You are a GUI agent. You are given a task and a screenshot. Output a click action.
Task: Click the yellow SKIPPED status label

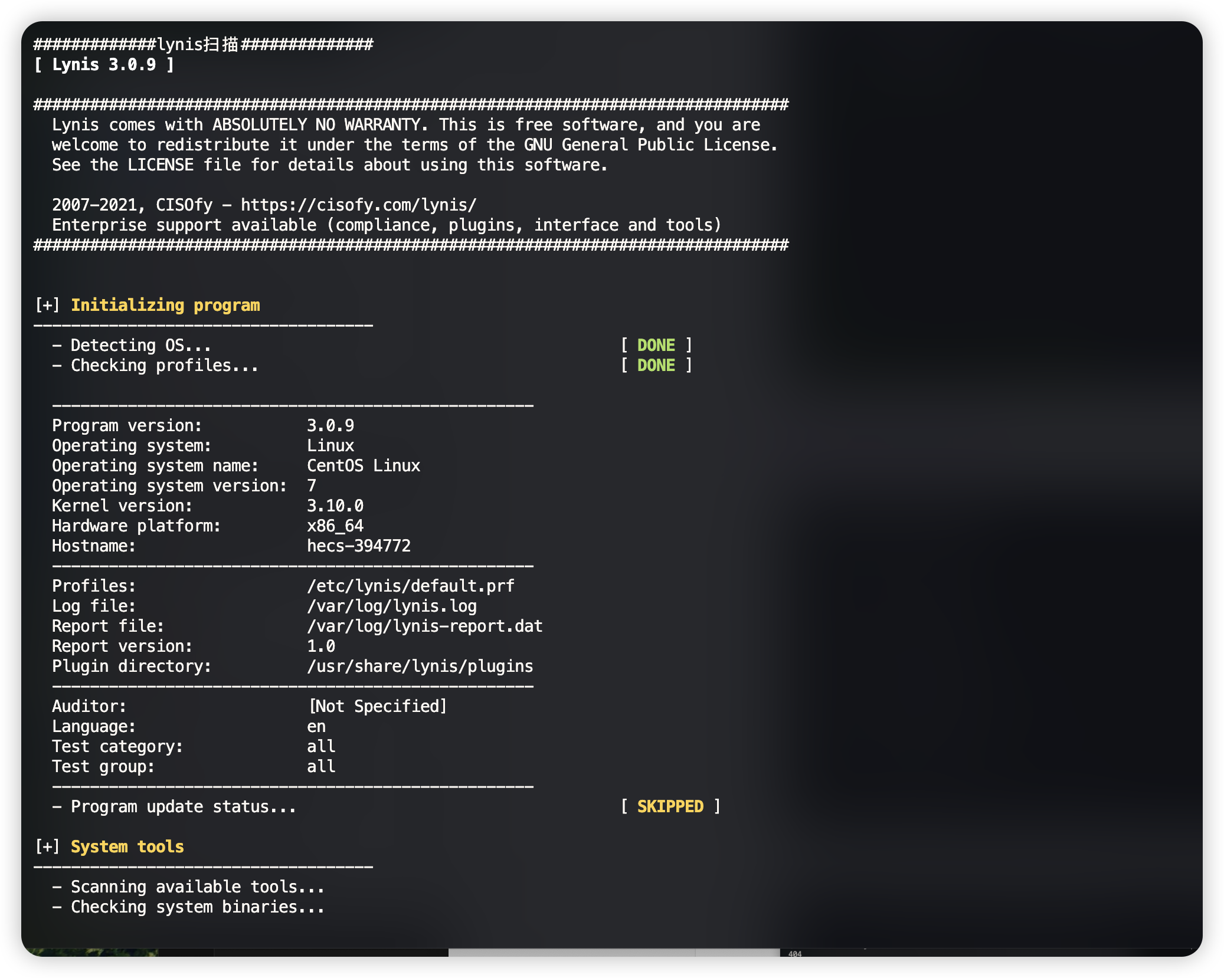click(x=670, y=806)
